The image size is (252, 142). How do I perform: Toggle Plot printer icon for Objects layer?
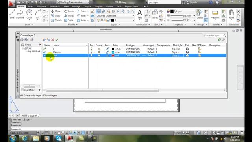pyautogui.click(x=187, y=52)
